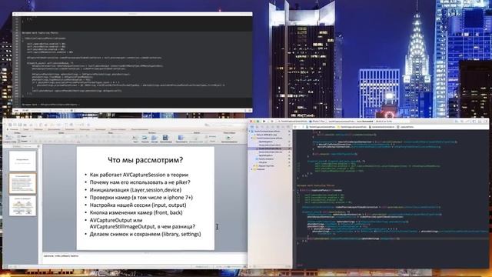Open the Shapes gallery in PowerPoint ribbon
492x277 pixels.
(x=155, y=137)
